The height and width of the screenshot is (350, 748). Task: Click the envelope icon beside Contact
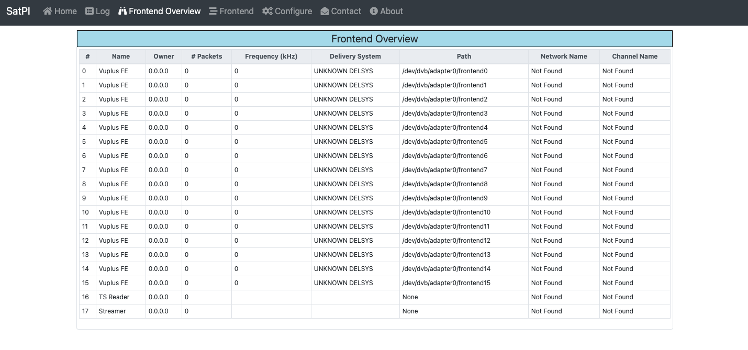[x=325, y=11]
